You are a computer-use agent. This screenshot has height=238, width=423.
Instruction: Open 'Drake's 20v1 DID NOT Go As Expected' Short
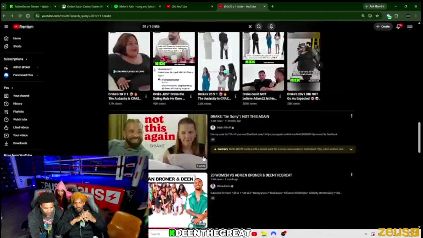pos(303,61)
